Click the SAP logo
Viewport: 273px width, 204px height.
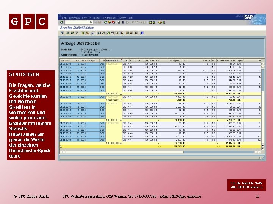248,17
